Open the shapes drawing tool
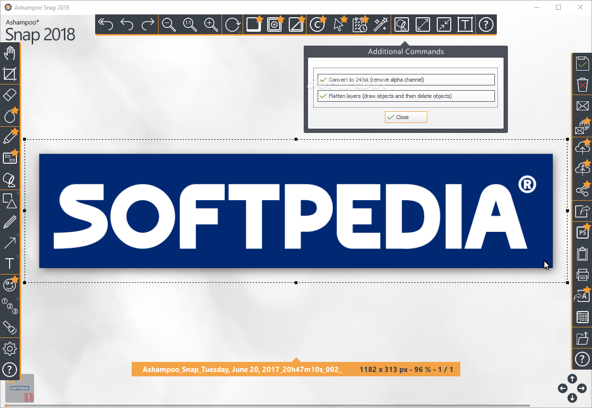This screenshot has width=592, height=408. 10,201
